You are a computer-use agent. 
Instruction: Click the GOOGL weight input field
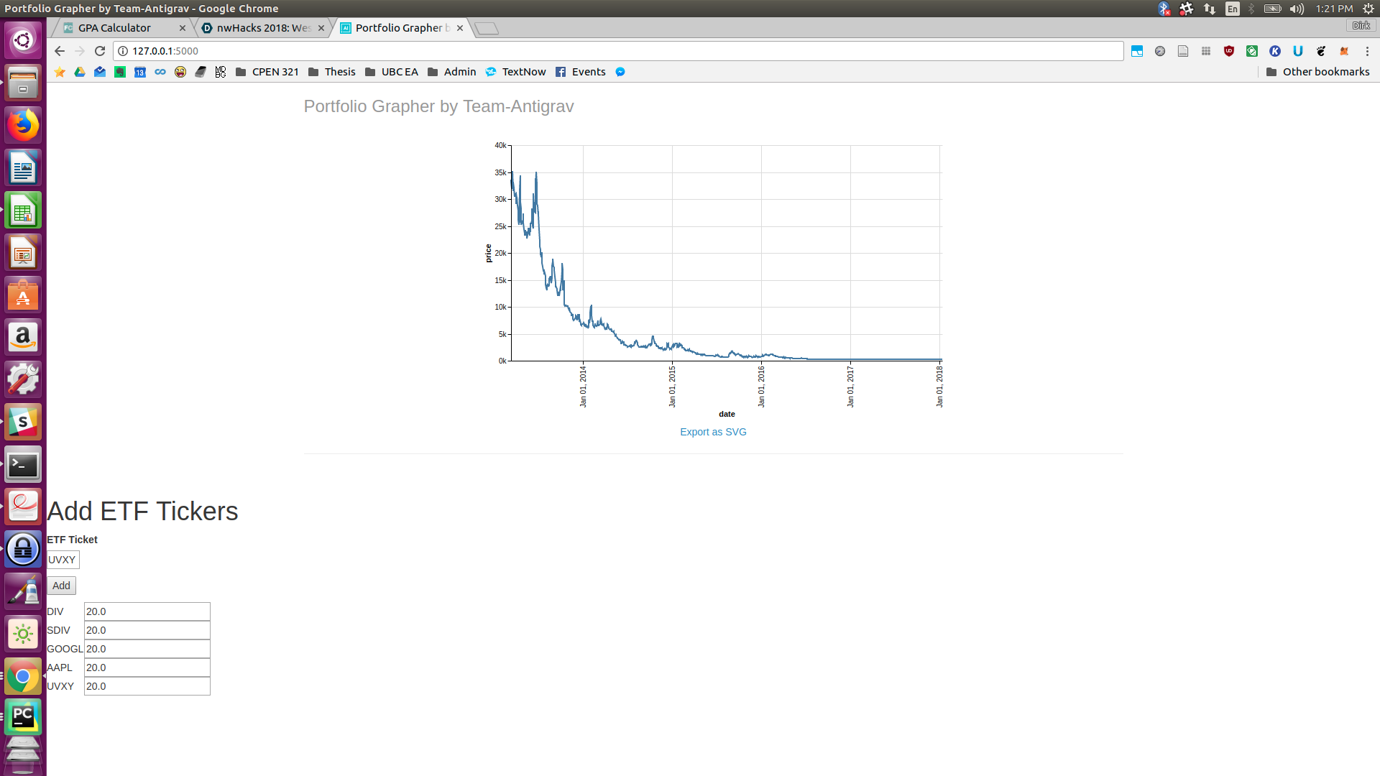coord(147,649)
